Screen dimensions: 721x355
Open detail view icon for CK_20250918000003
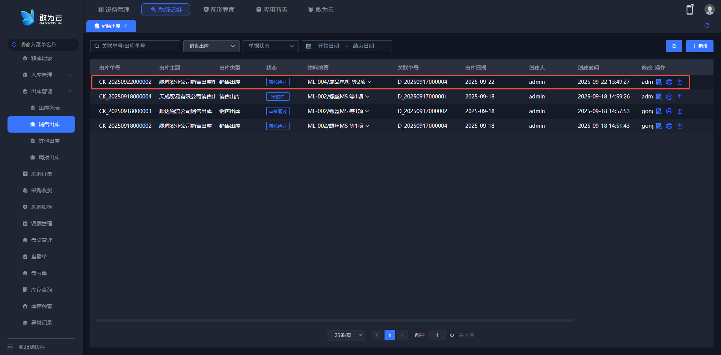[658, 111]
